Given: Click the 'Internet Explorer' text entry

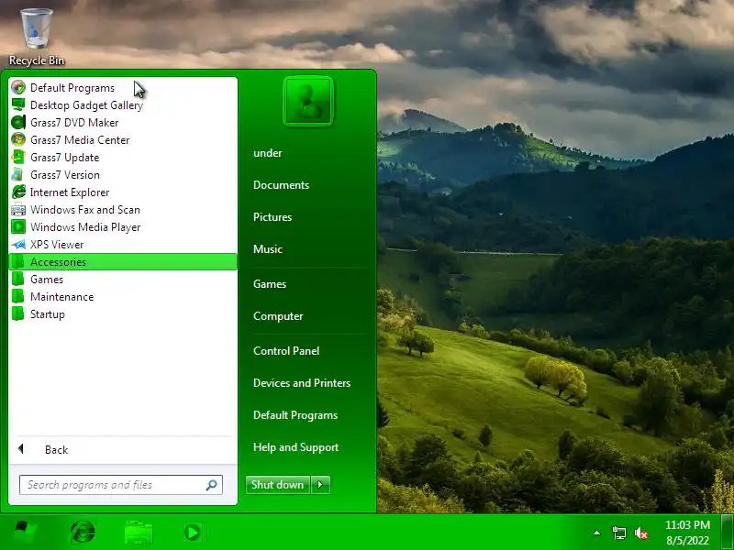Looking at the screenshot, I should click(70, 192).
